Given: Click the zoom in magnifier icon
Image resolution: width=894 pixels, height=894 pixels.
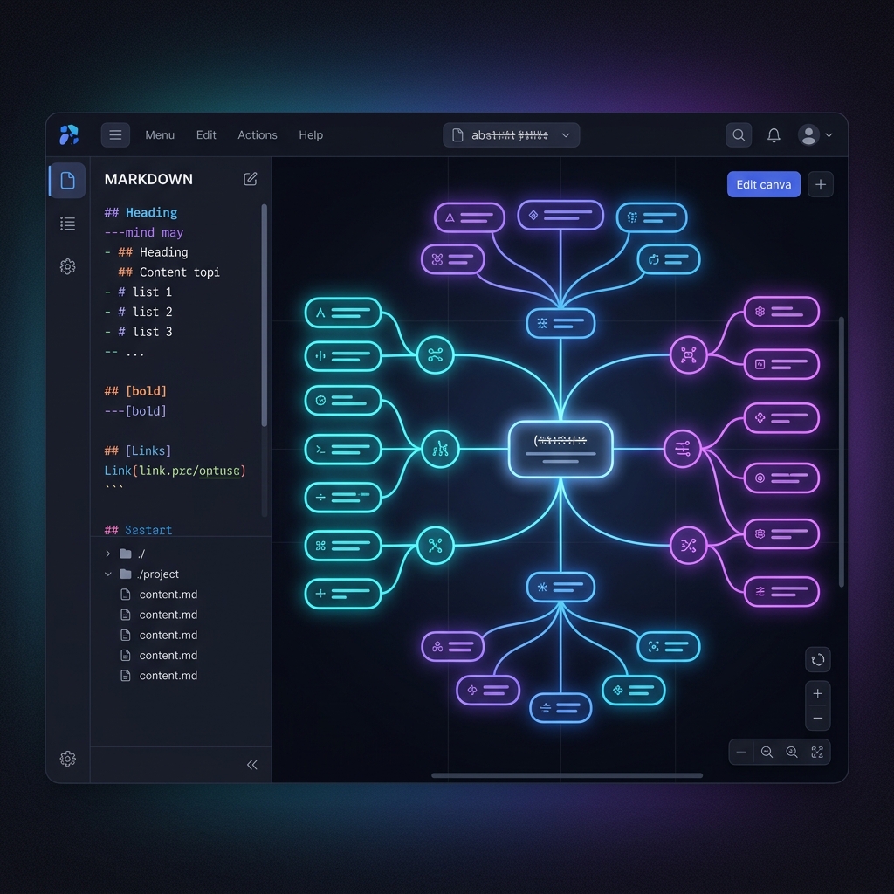Looking at the screenshot, I should 792,752.
